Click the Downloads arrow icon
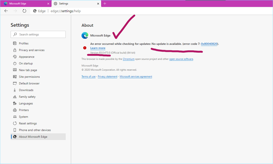 15,90
